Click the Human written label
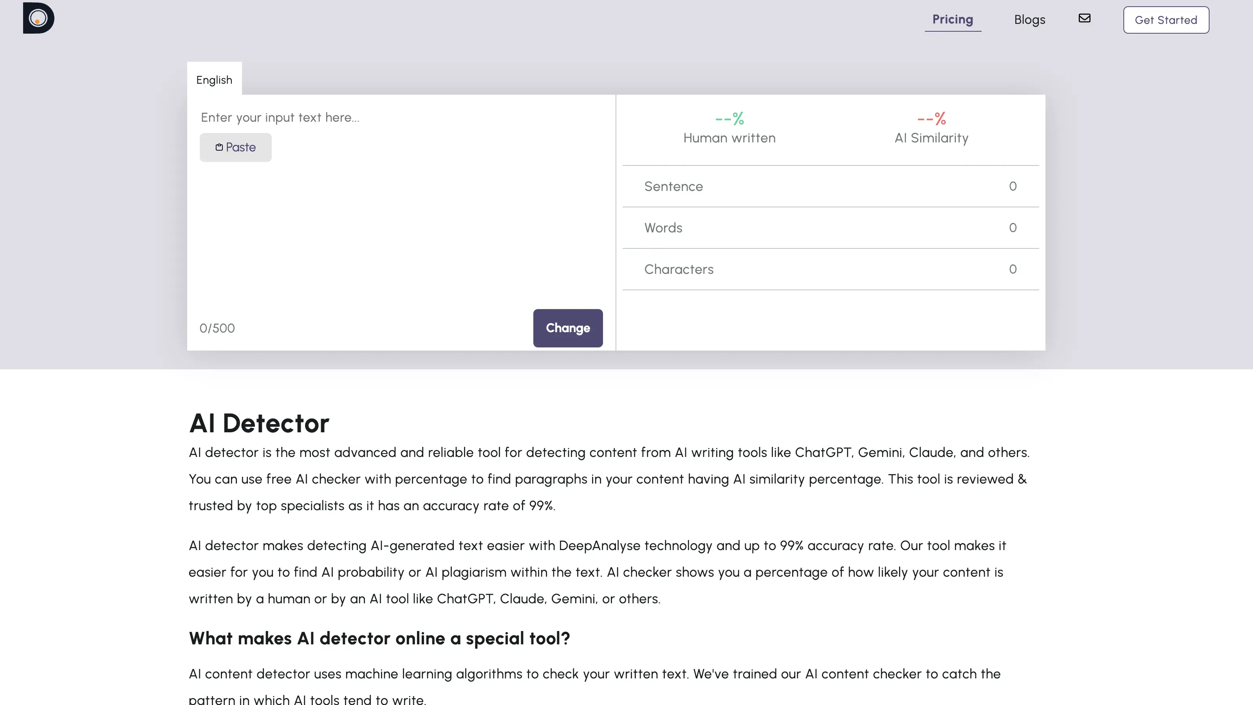Screen dimensions: 1253x705 [x=729, y=138]
